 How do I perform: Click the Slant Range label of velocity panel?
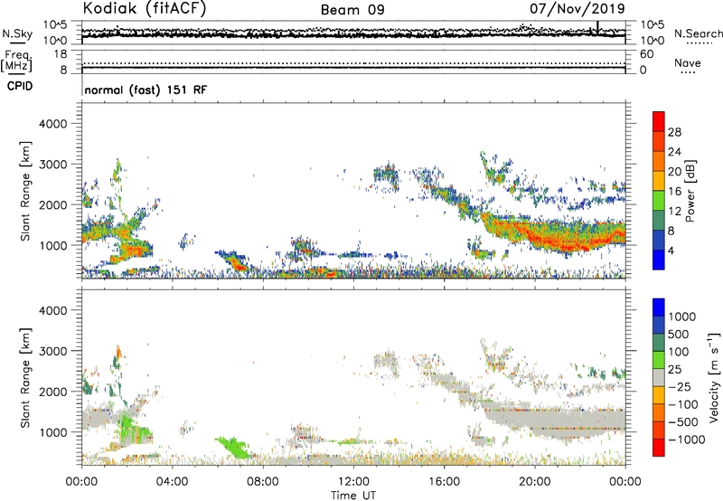pos(25,378)
